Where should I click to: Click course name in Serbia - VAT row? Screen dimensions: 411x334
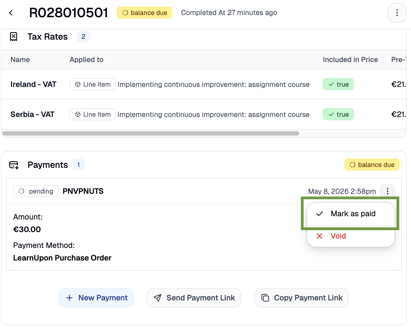pos(213,115)
